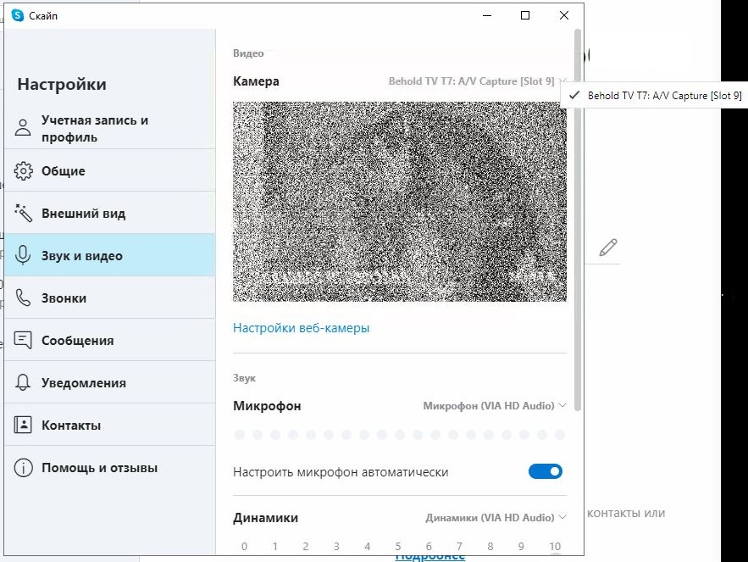Viewport: 748px width, 562px height.
Task: Expand the Микрофон device dropdown
Action: click(x=495, y=406)
